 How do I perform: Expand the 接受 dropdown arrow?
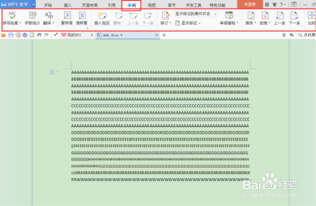pos(255,23)
